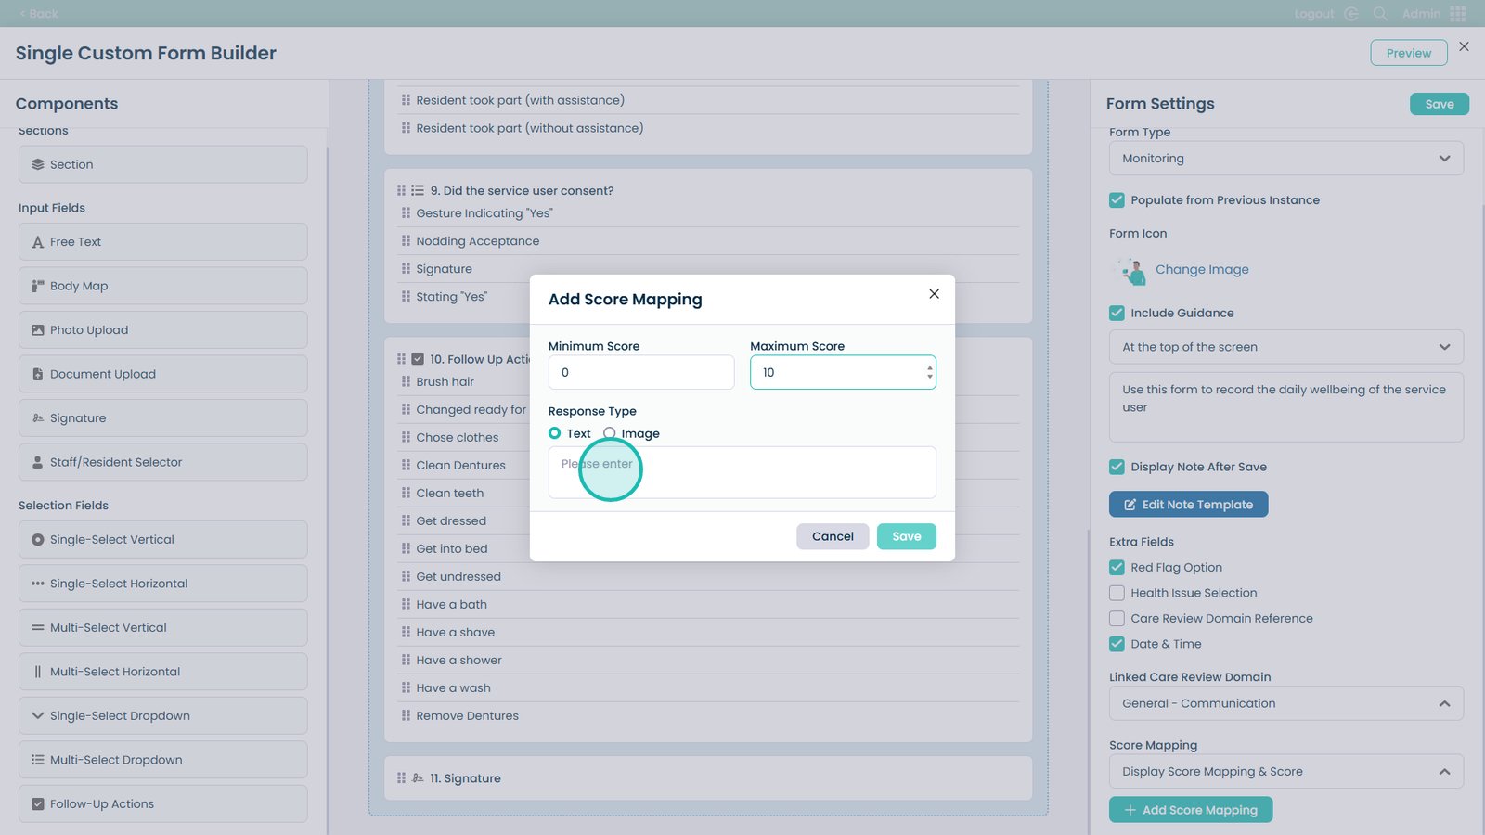Close the Add Score Mapping dialog

(x=934, y=294)
